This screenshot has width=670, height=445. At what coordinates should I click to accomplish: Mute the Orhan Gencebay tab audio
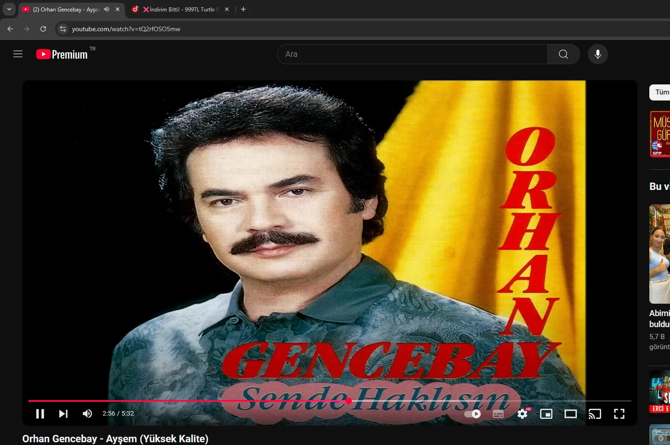point(107,9)
